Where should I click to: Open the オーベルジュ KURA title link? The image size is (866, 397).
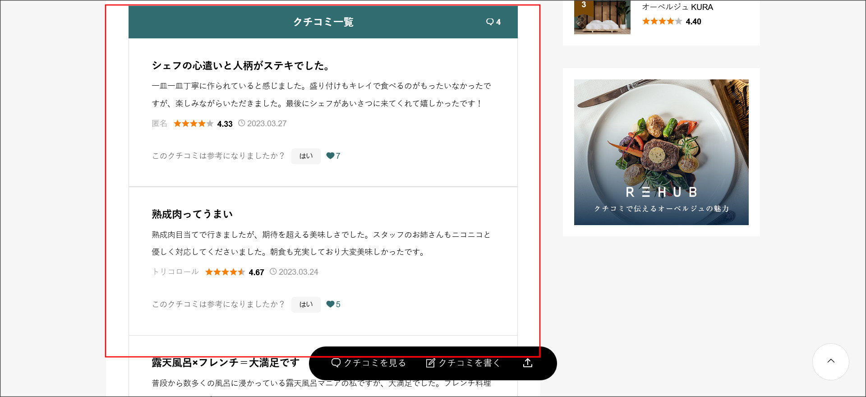[x=677, y=7]
